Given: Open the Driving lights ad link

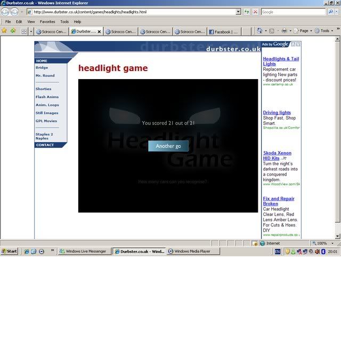Looking at the screenshot, I should coord(277,113).
